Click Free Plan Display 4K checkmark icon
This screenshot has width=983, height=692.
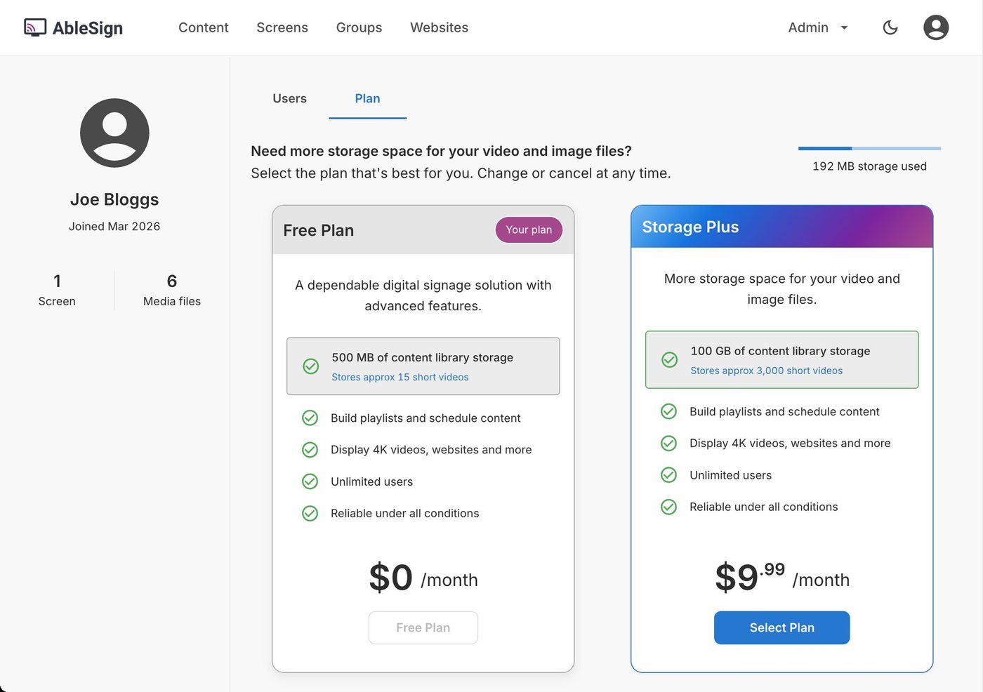pyautogui.click(x=310, y=450)
